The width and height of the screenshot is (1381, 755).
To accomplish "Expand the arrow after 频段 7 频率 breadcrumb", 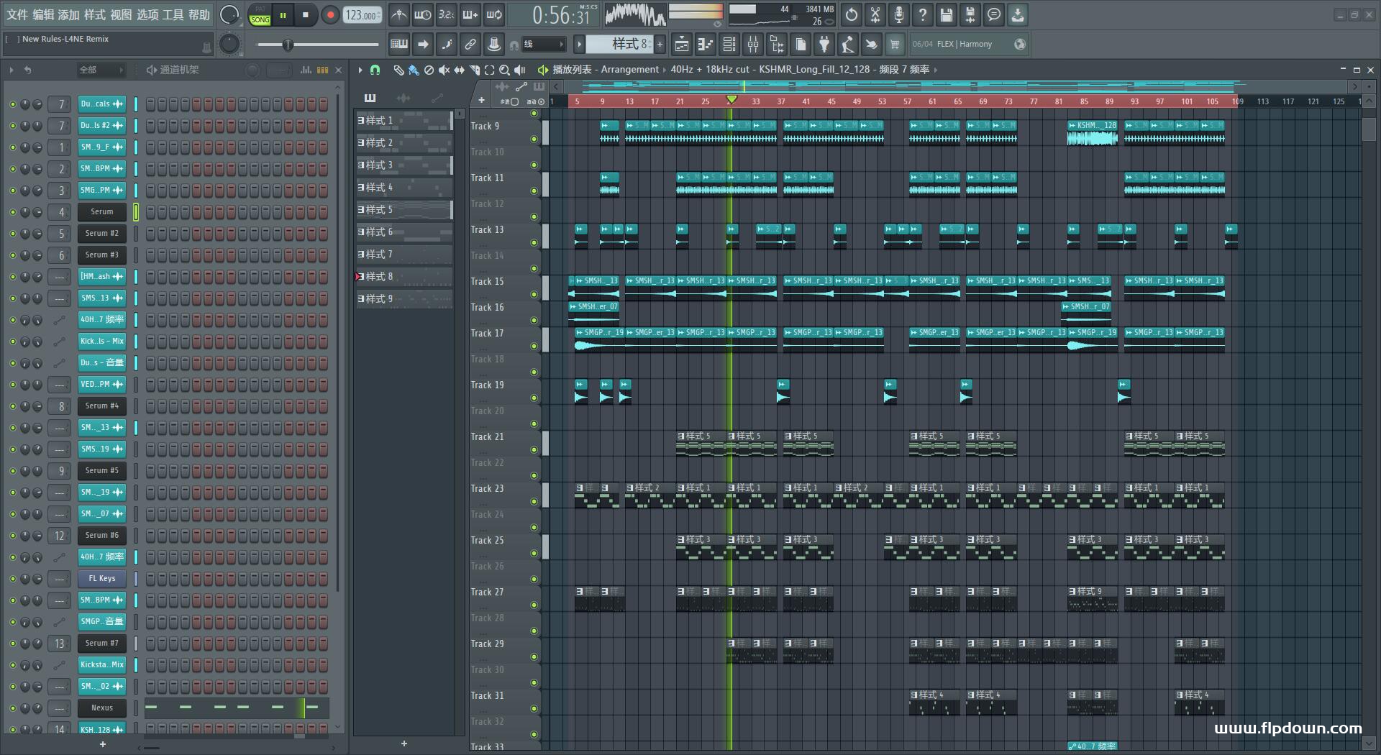I will pos(935,70).
